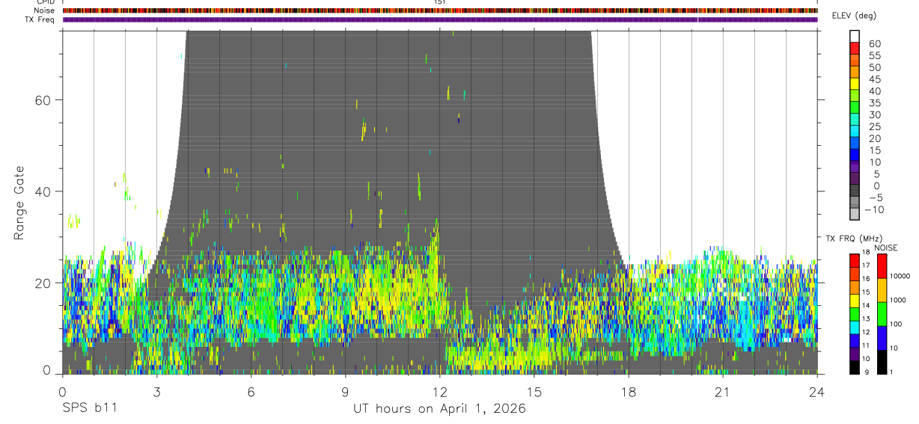Screen dimensions: 919x424
Task: Select the blue segment of the NOISE color bar
Action: [x=882, y=338]
